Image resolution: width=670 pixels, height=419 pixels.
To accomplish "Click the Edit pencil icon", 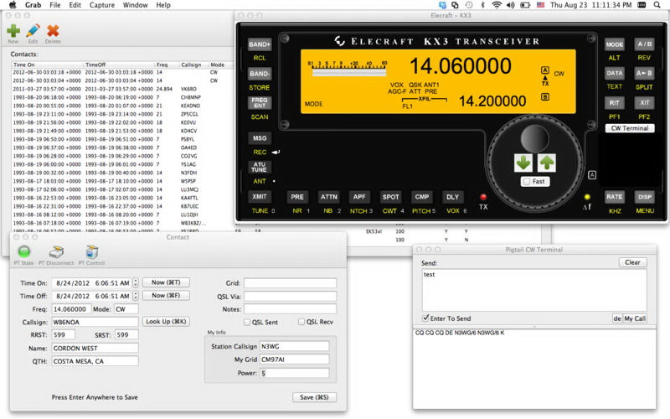I will [33, 30].
